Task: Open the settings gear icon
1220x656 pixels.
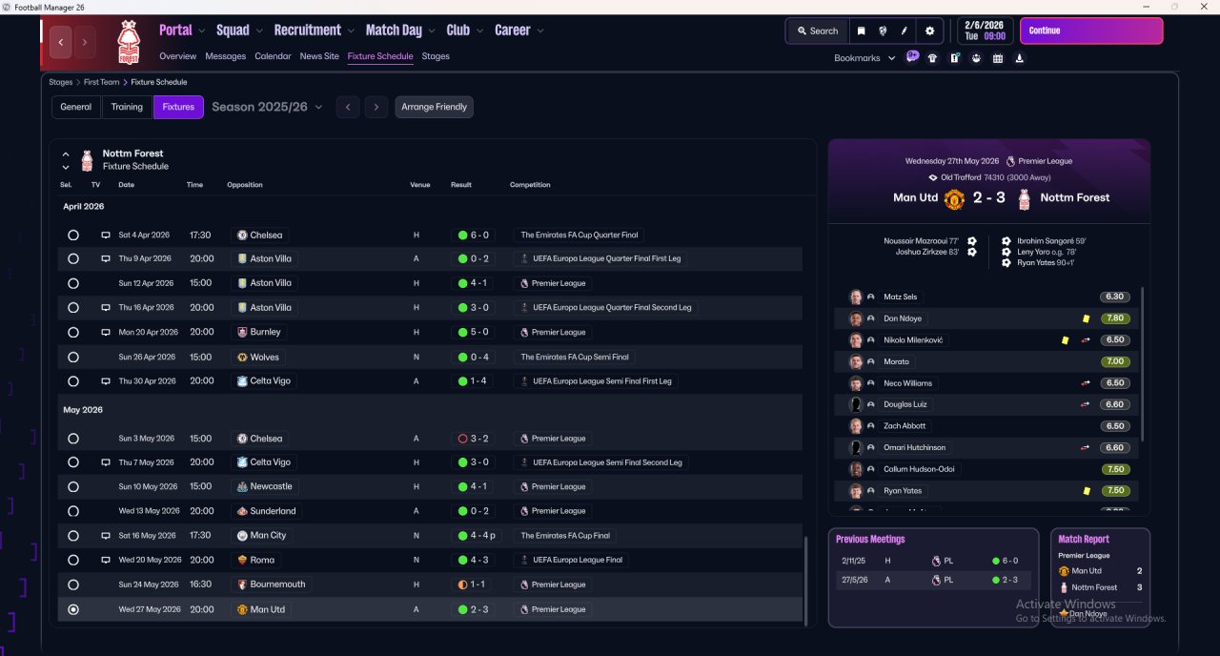Action: 930,31
